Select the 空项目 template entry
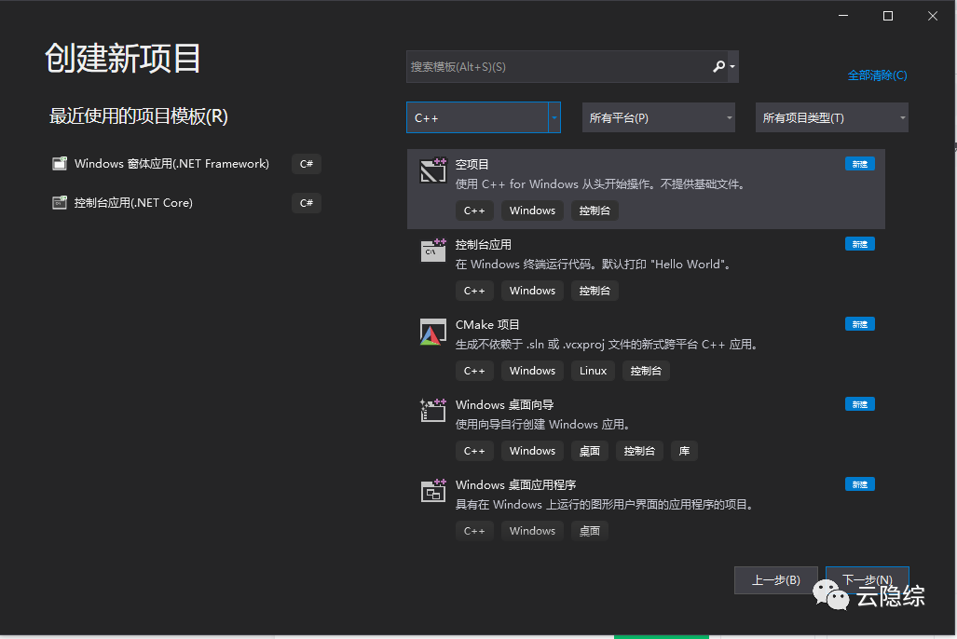Viewport: 957px width, 639px height. pyautogui.click(x=559, y=182)
